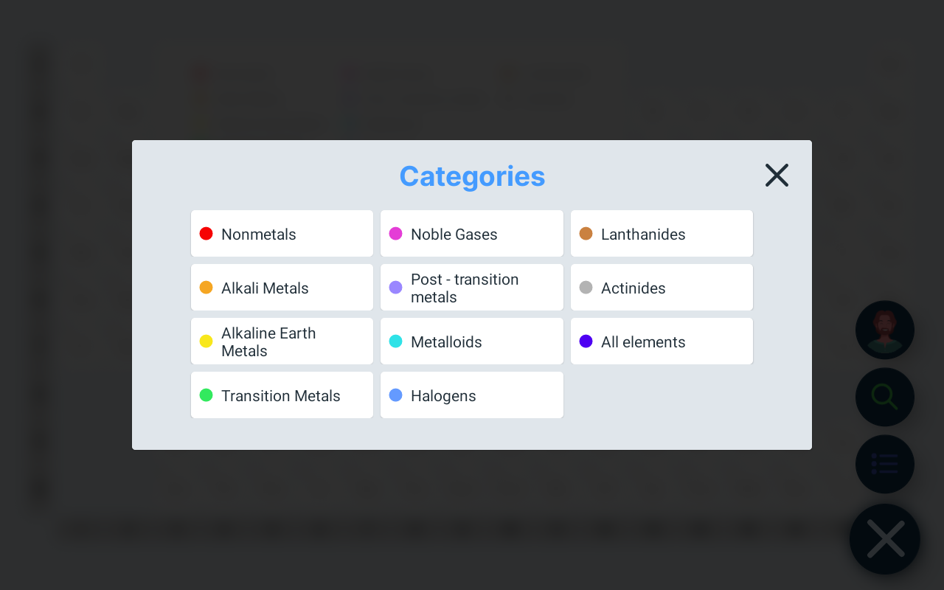Select Alkaline Earth Metals category

point(282,341)
